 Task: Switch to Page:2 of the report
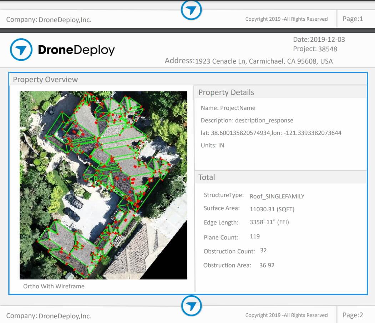click(353, 315)
